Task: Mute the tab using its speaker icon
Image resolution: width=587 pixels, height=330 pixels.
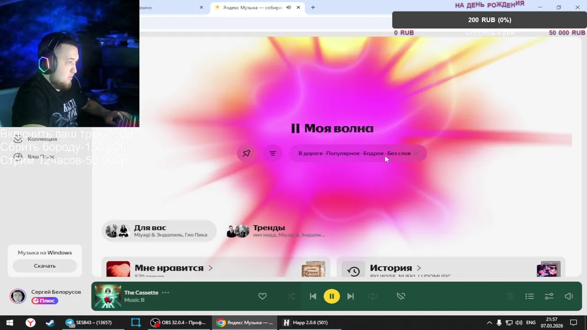Action: (x=288, y=7)
